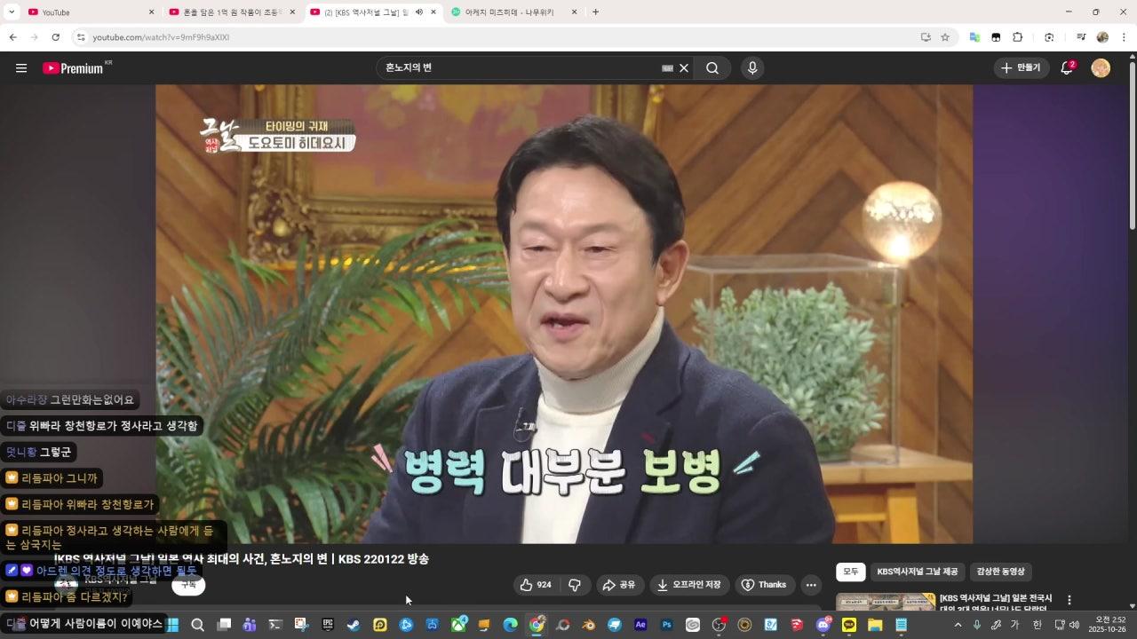This screenshot has height=639, width=1137.
Task: Click the 오프라인 저장 download button
Action: click(x=688, y=585)
